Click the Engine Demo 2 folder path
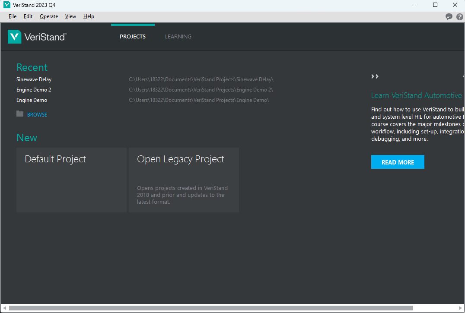 click(x=201, y=90)
